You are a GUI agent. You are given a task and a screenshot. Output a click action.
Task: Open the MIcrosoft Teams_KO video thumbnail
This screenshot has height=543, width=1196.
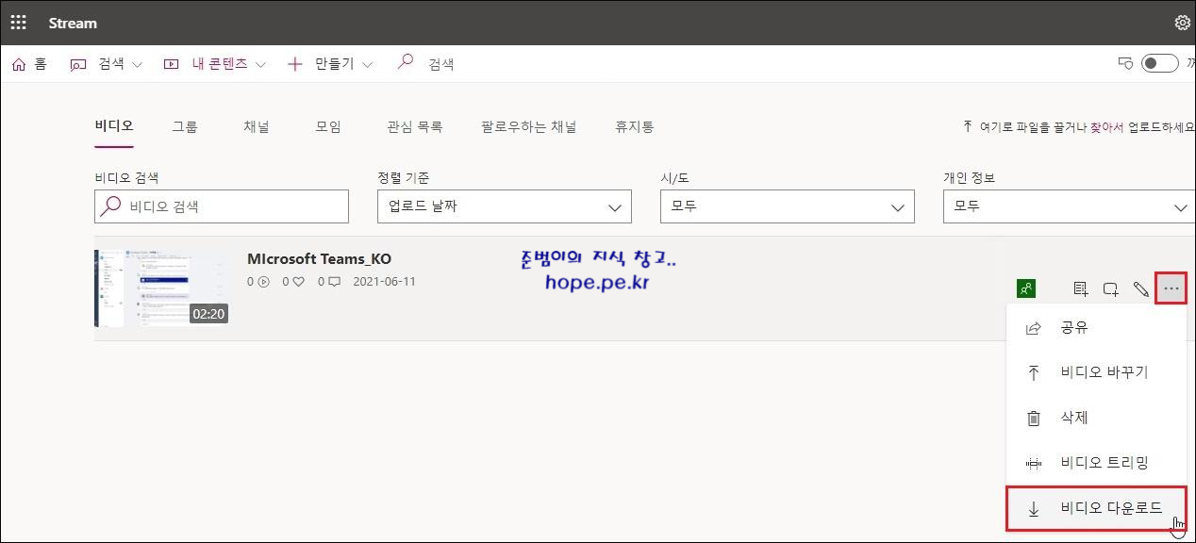pyautogui.click(x=162, y=288)
